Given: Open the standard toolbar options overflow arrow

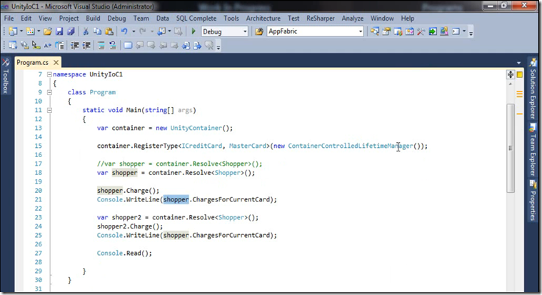Looking at the screenshot, I should [x=471, y=33].
